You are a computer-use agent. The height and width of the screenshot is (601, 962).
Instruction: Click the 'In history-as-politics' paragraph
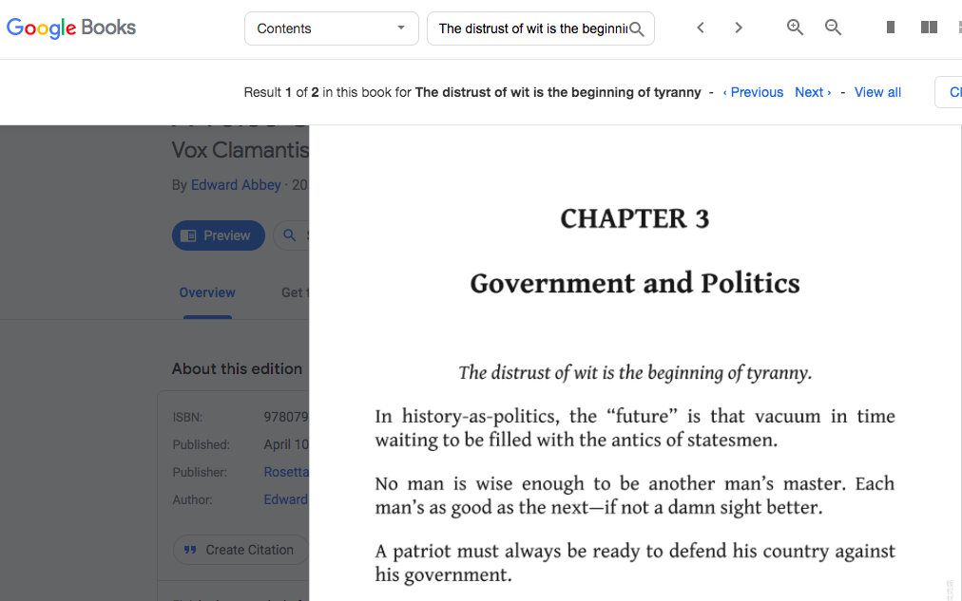coord(635,427)
